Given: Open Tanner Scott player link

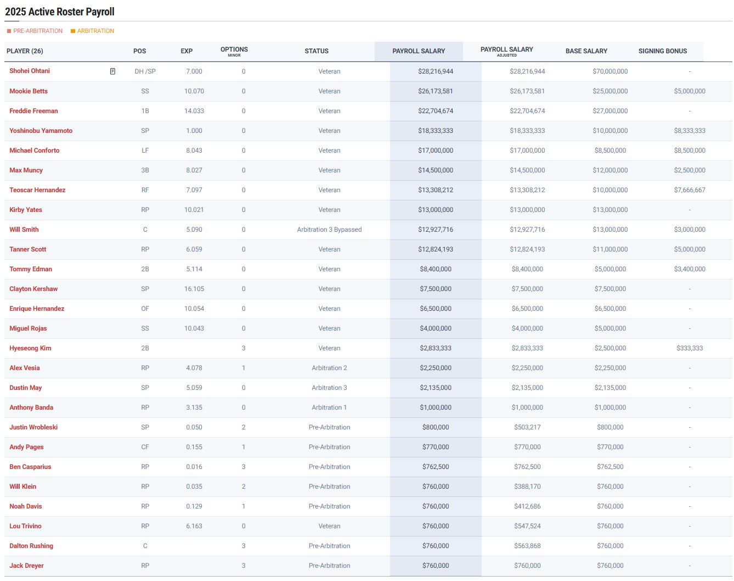Looking at the screenshot, I should [x=28, y=249].
